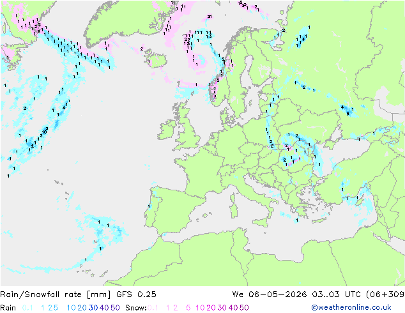Select the Rain legend 10 value

point(72,308)
